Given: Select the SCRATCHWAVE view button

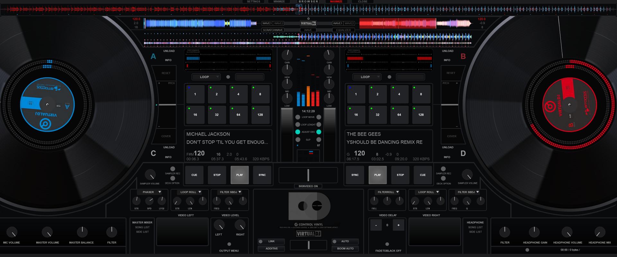Looking at the screenshot, I should (x=273, y=30).
